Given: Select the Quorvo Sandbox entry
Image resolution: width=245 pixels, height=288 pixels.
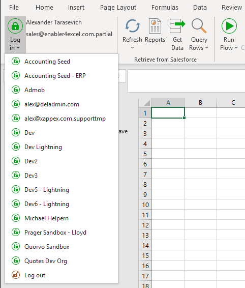Looking at the screenshot, I should pos(62,246).
